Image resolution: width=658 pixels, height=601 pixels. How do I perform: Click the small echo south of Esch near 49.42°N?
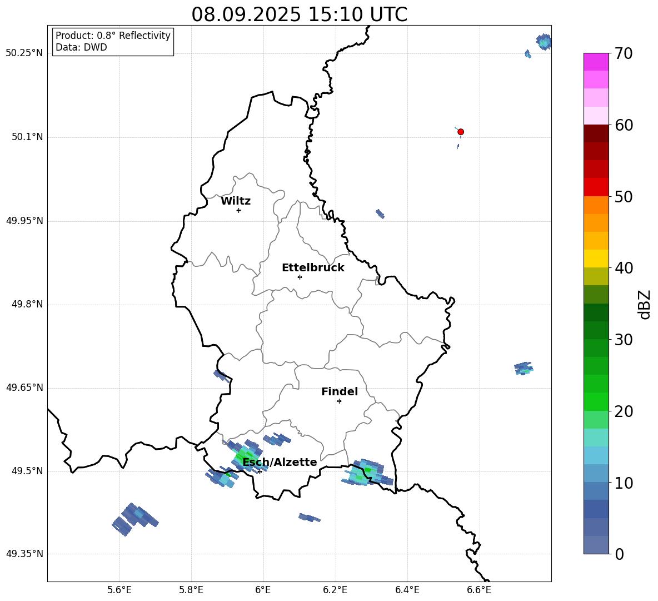[x=310, y=518]
